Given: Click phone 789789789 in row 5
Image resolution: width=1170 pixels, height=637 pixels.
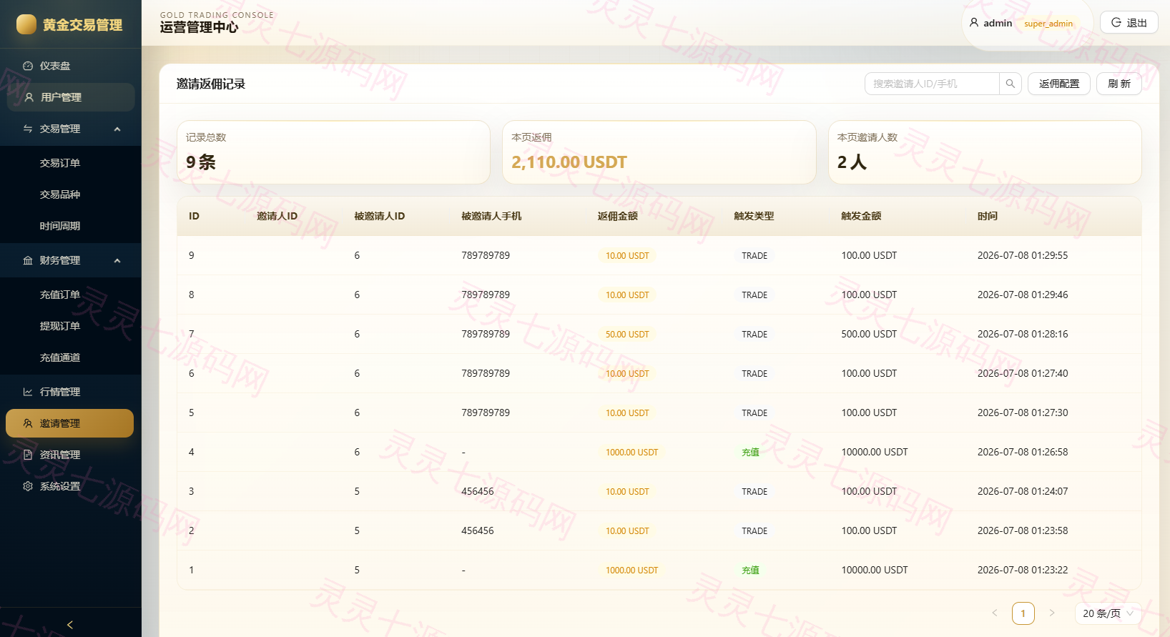Looking at the screenshot, I should point(486,413).
